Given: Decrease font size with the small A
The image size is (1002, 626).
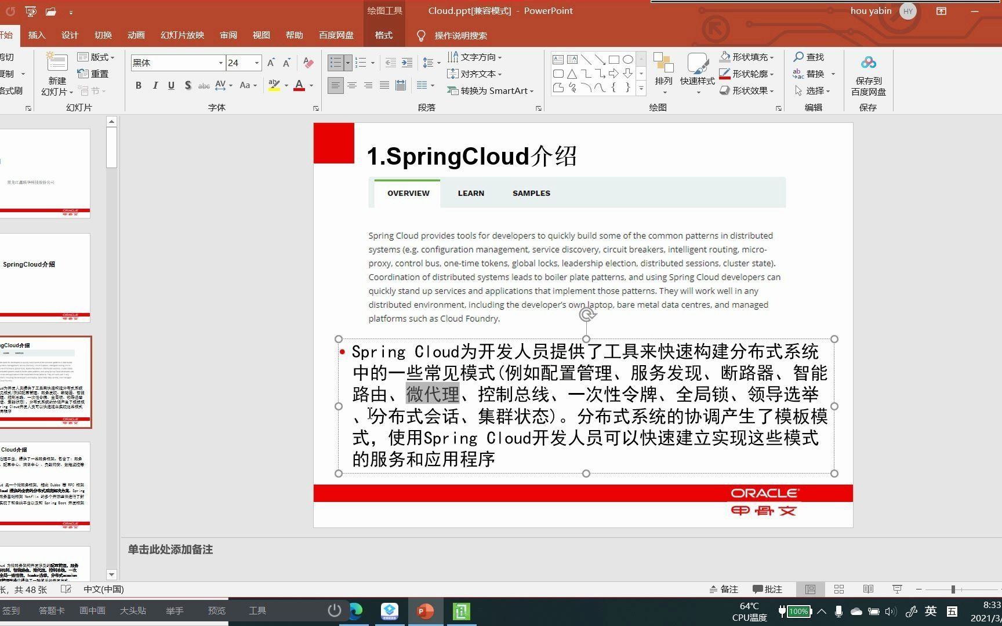Looking at the screenshot, I should [286, 63].
